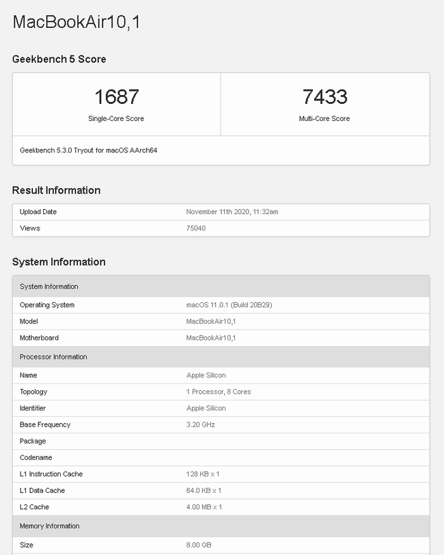Click the 7433 multi-core score number
This screenshot has width=444, height=555.
(x=324, y=96)
